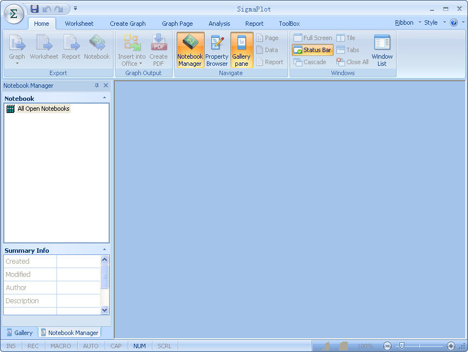
Task: Click the Summary Info scrollbar down arrow
Action: pyautogui.click(x=105, y=310)
